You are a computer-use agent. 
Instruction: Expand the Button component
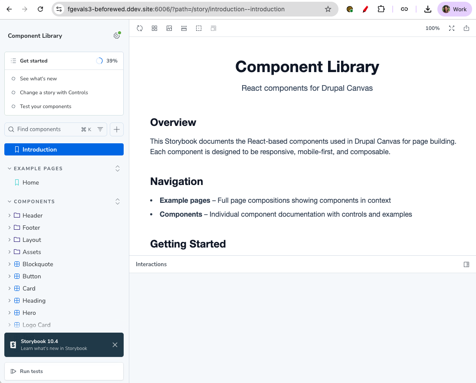tap(10, 276)
